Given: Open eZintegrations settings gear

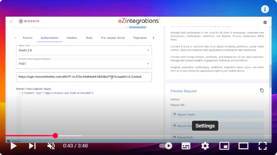Looking at the screenshot, I should point(265,22).
